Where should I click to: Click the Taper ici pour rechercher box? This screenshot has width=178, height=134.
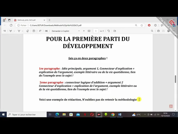(27, 114)
